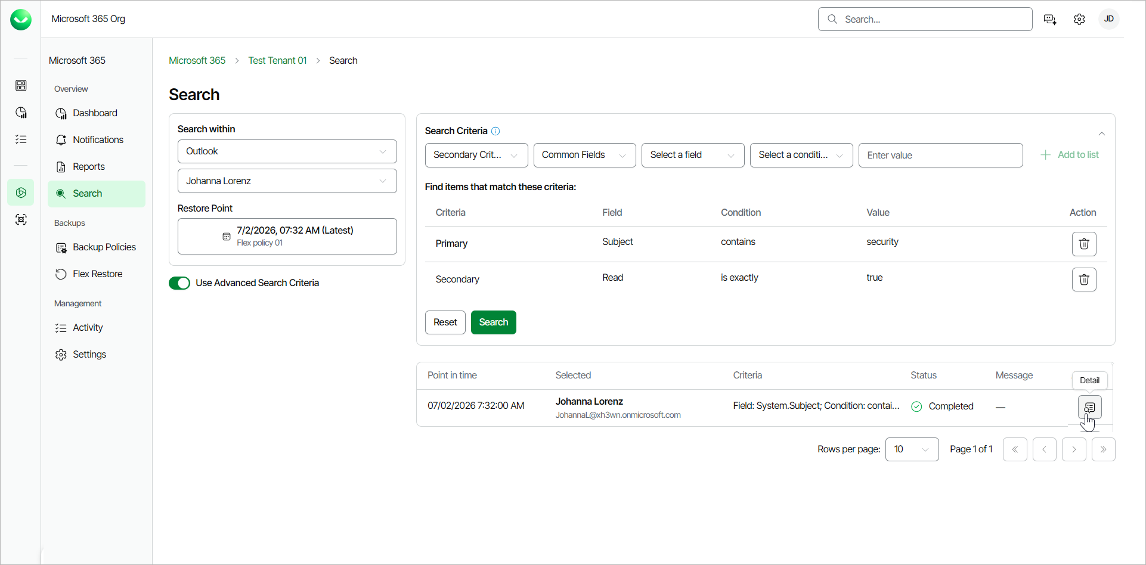Open the Select a condition dropdown
This screenshot has width=1146, height=565.
click(801, 155)
